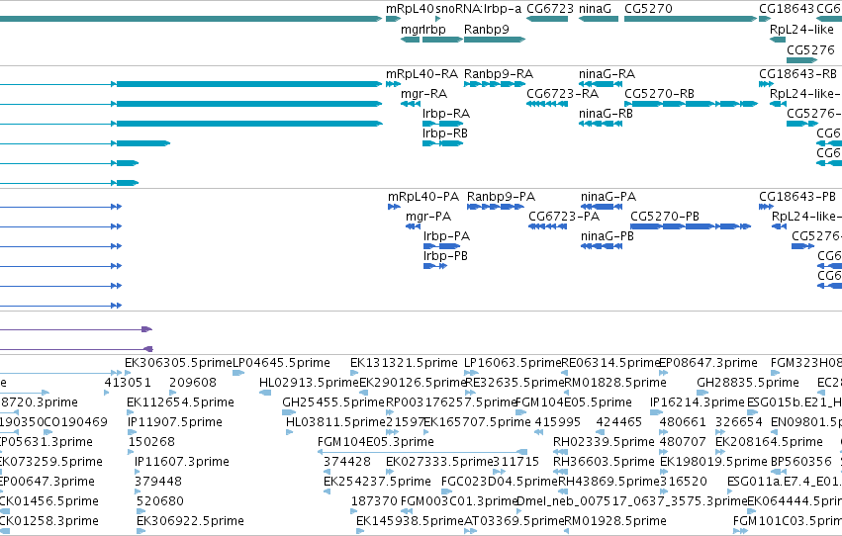842x536 pixels.
Task: Select the Ranbp9-PA protein label
Action: pos(501,197)
